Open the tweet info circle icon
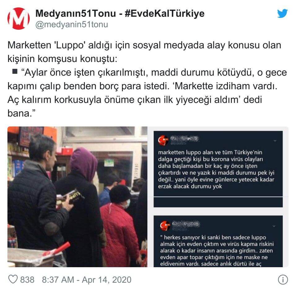Viewport: 296px width, 292px height. point(283,279)
